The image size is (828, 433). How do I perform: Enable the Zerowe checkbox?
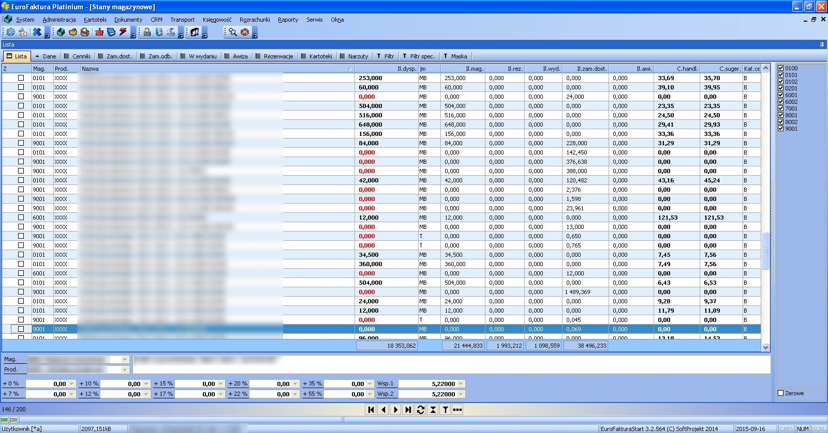[x=781, y=393]
